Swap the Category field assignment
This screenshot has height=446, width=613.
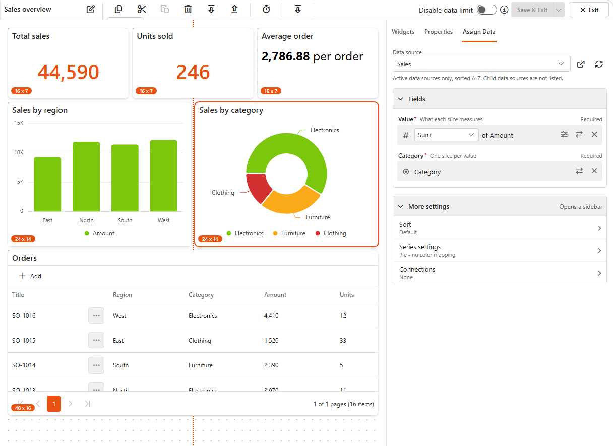coord(579,171)
